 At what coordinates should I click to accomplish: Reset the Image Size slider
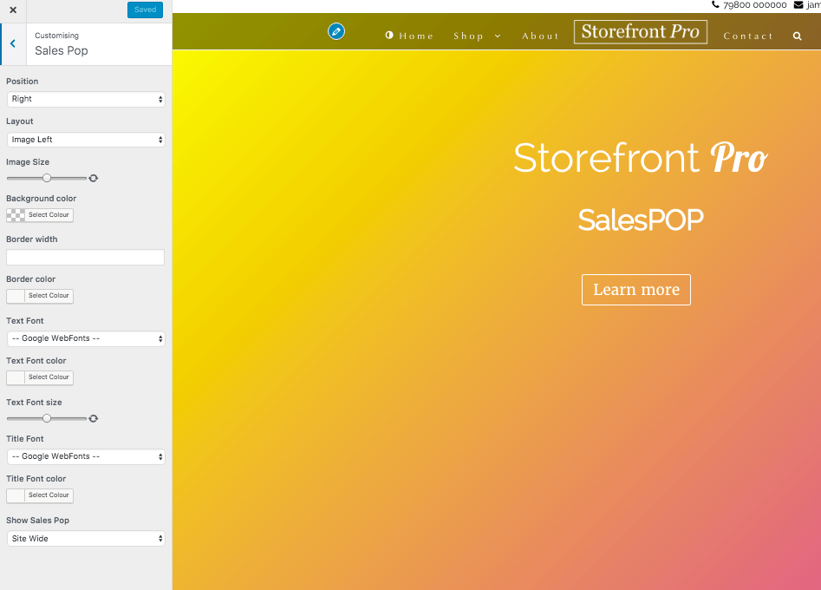coord(94,178)
